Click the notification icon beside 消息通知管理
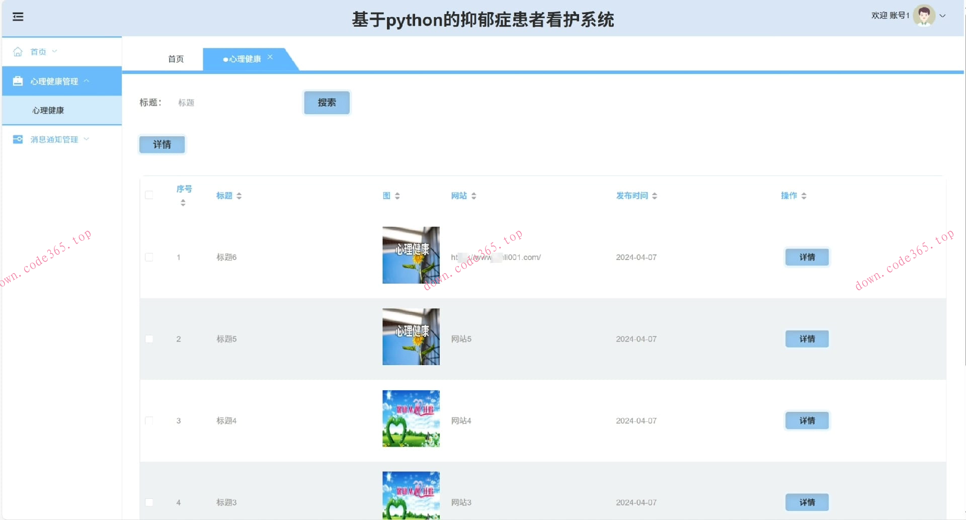966x520 pixels. coord(18,139)
